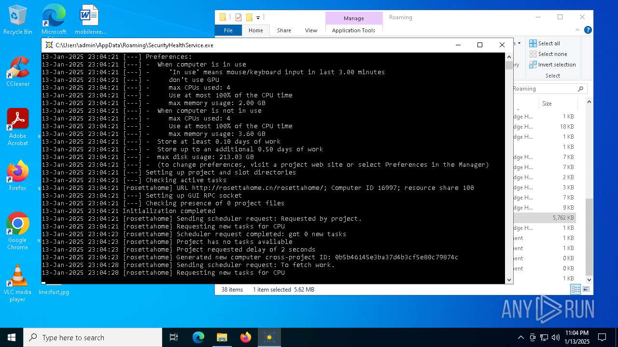Click the taskbar clock showing 11:04 PM
The width and height of the screenshot is (618, 347).
click(x=577, y=337)
